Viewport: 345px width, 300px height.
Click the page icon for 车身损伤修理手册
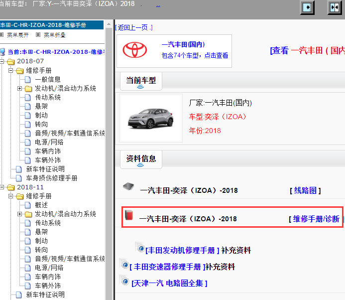(x=19, y=178)
